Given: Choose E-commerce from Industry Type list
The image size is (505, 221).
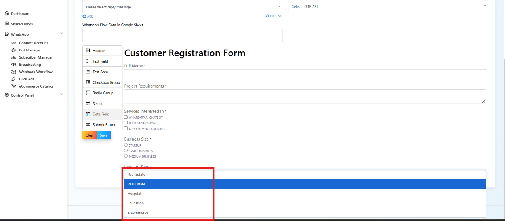Looking at the screenshot, I should pyautogui.click(x=305, y=213).
